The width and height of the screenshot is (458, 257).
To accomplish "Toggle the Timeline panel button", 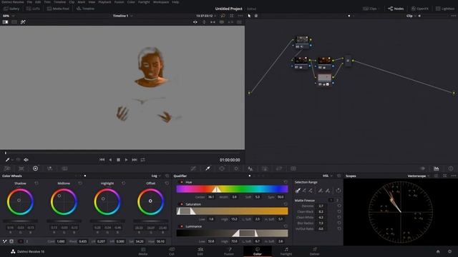I will click(85, 9).
